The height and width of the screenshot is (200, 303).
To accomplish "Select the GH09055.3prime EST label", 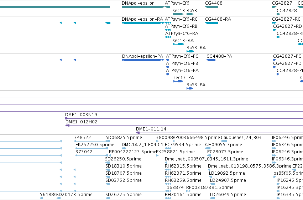I will coord(224,145).
